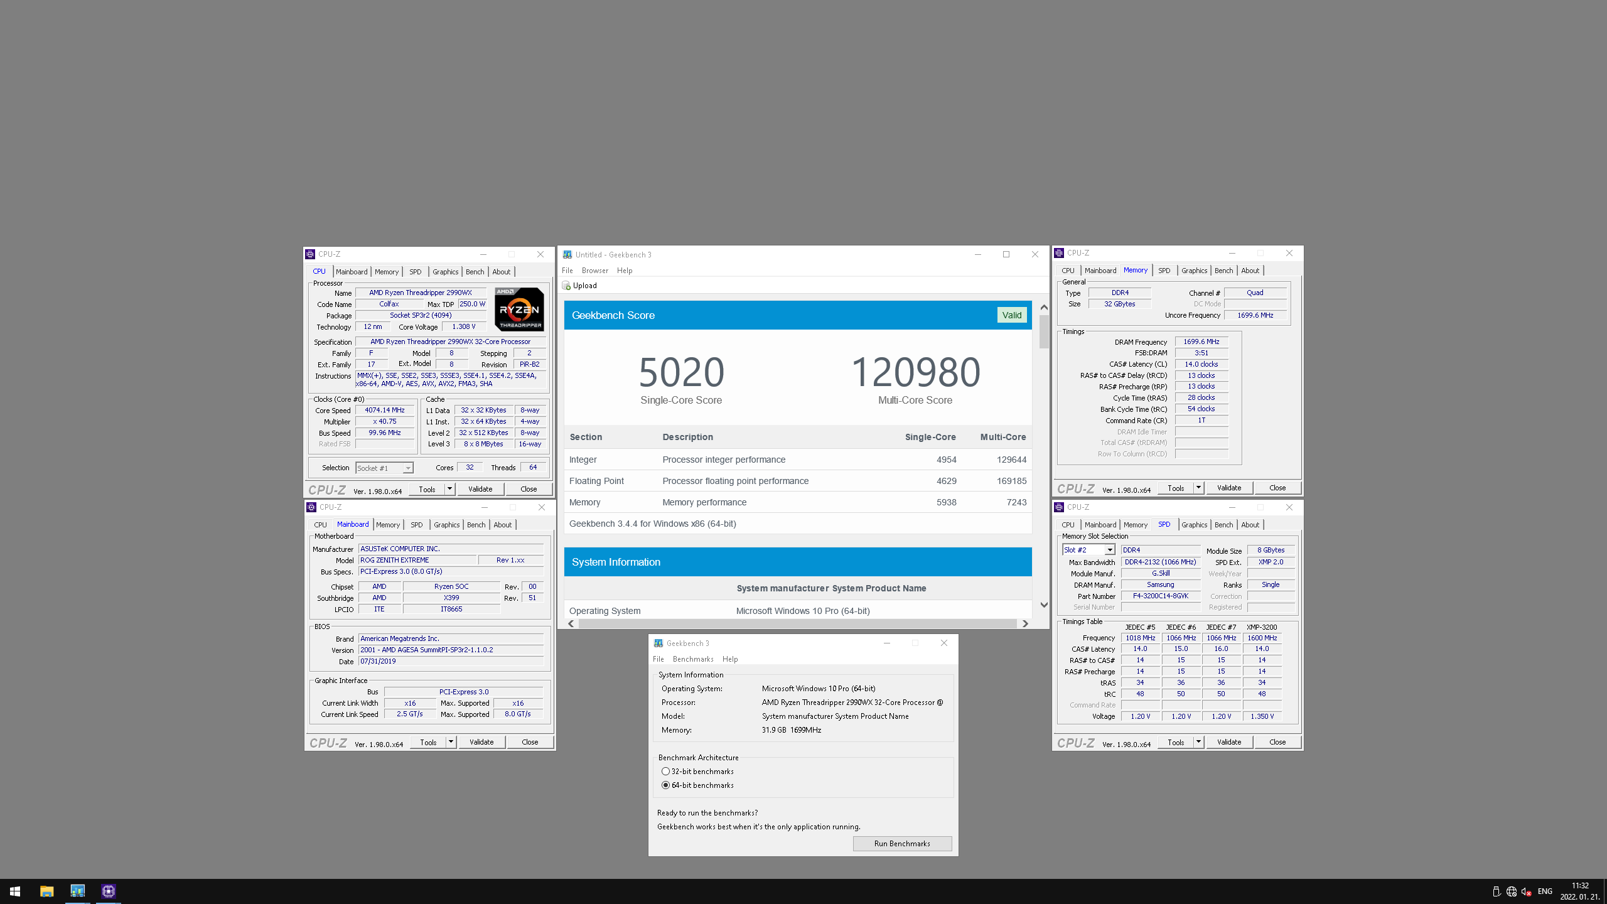Click the USB device tray icon
The height and width of the screenshot is (904, 1607).
(x=1496, y=891)
